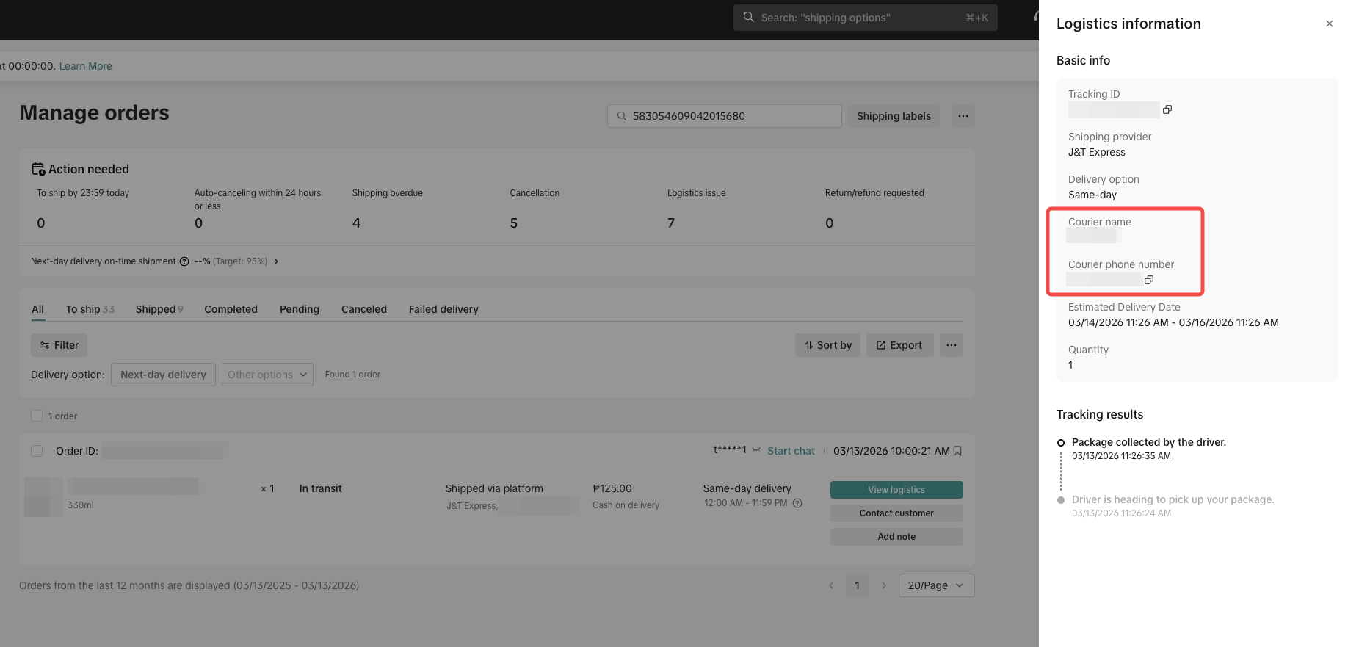Click the order search magnifier icon
This screenshot has height=647, width=1348.
tap(622, 116)
